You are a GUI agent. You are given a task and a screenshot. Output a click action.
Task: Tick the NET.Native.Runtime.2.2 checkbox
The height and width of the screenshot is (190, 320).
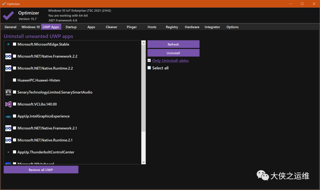[15, 68]
